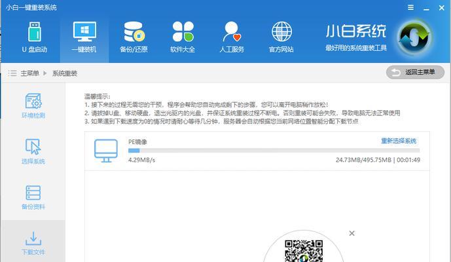Click the QR code image
Image resolution: width=451 pixels, height=262 pixels.
tap(304, 251)
